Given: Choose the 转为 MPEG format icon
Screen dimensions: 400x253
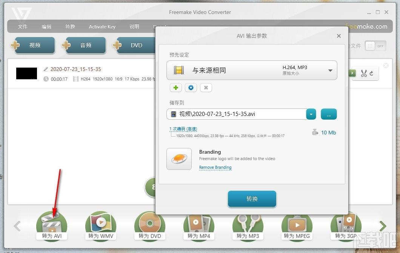Looking at the screenshot, I should click(297, 227).
